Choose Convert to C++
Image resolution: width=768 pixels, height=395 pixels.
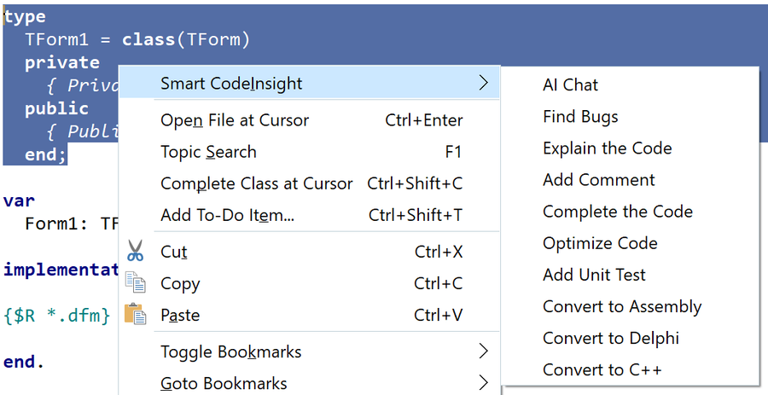point(602,369)
